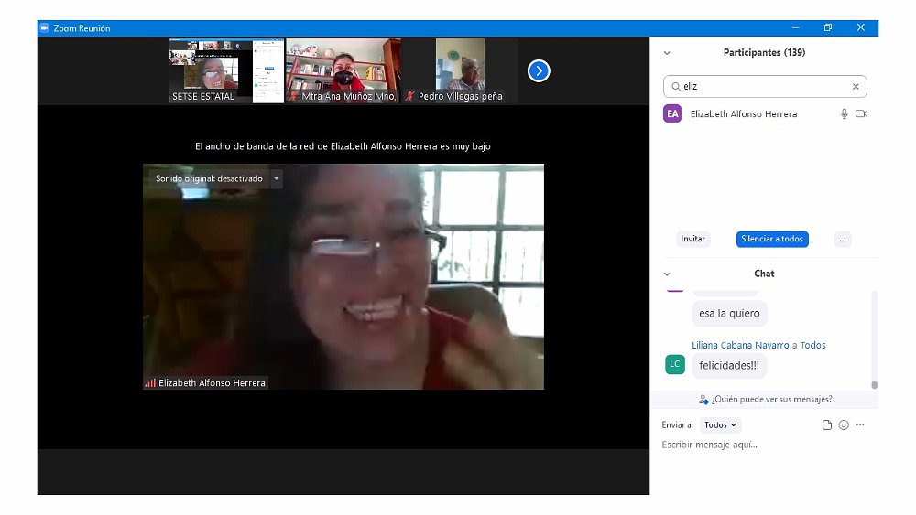Clear the participant search with the X icon

(856, 87)
